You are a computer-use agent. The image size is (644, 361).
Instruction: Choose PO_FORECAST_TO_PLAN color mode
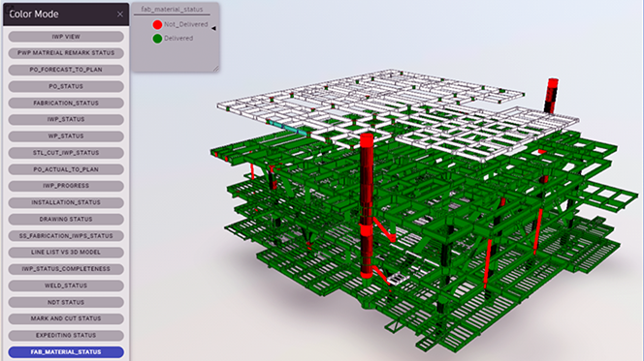click(66, 70)
